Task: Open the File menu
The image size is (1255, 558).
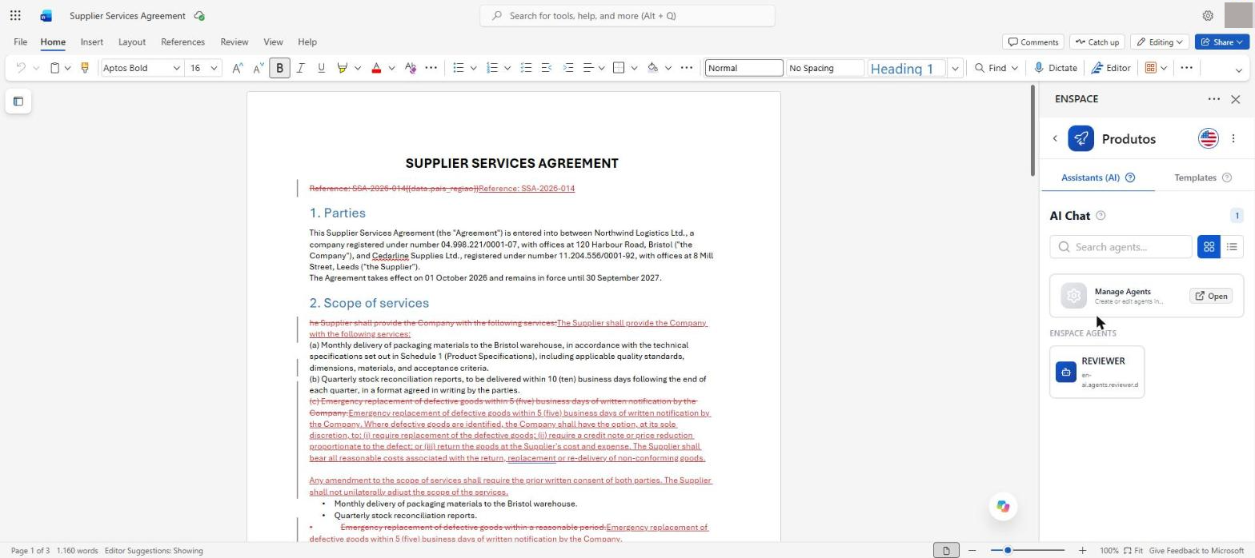Action: click(x=21, y=42)
